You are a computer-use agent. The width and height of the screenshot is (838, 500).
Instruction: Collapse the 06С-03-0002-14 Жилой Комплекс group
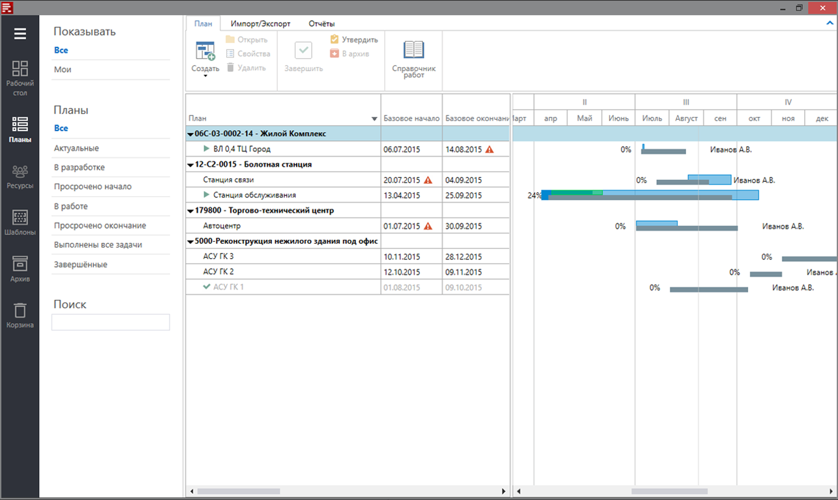[190, 134]
